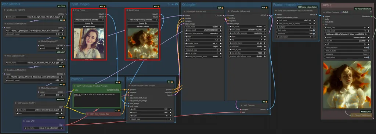Open the lora dropdown showing LOW_fp16.safetensors
This screenshot has height=134, width=376.
tap(35, 77)
